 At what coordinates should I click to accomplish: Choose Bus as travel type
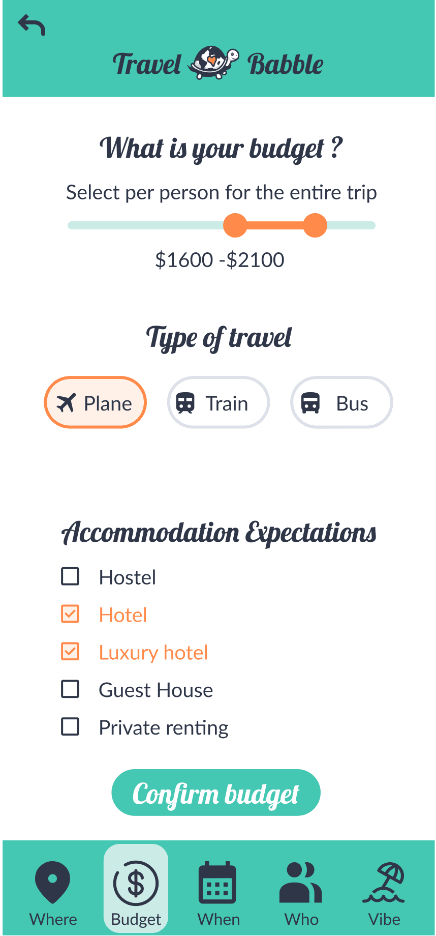tap(341, 403)
